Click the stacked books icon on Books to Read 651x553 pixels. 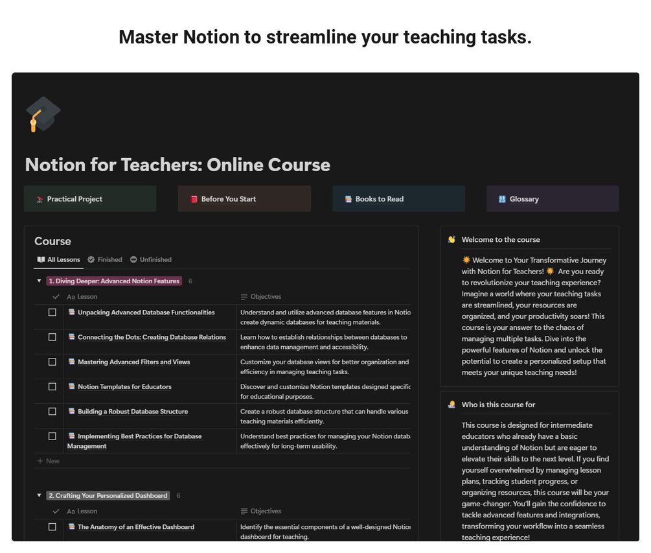coord(348,199)
